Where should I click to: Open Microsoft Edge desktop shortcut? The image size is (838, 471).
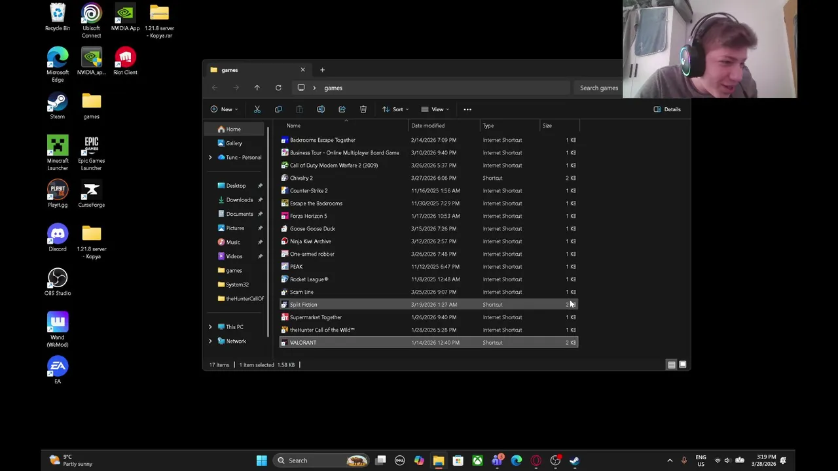pos(58,65)
